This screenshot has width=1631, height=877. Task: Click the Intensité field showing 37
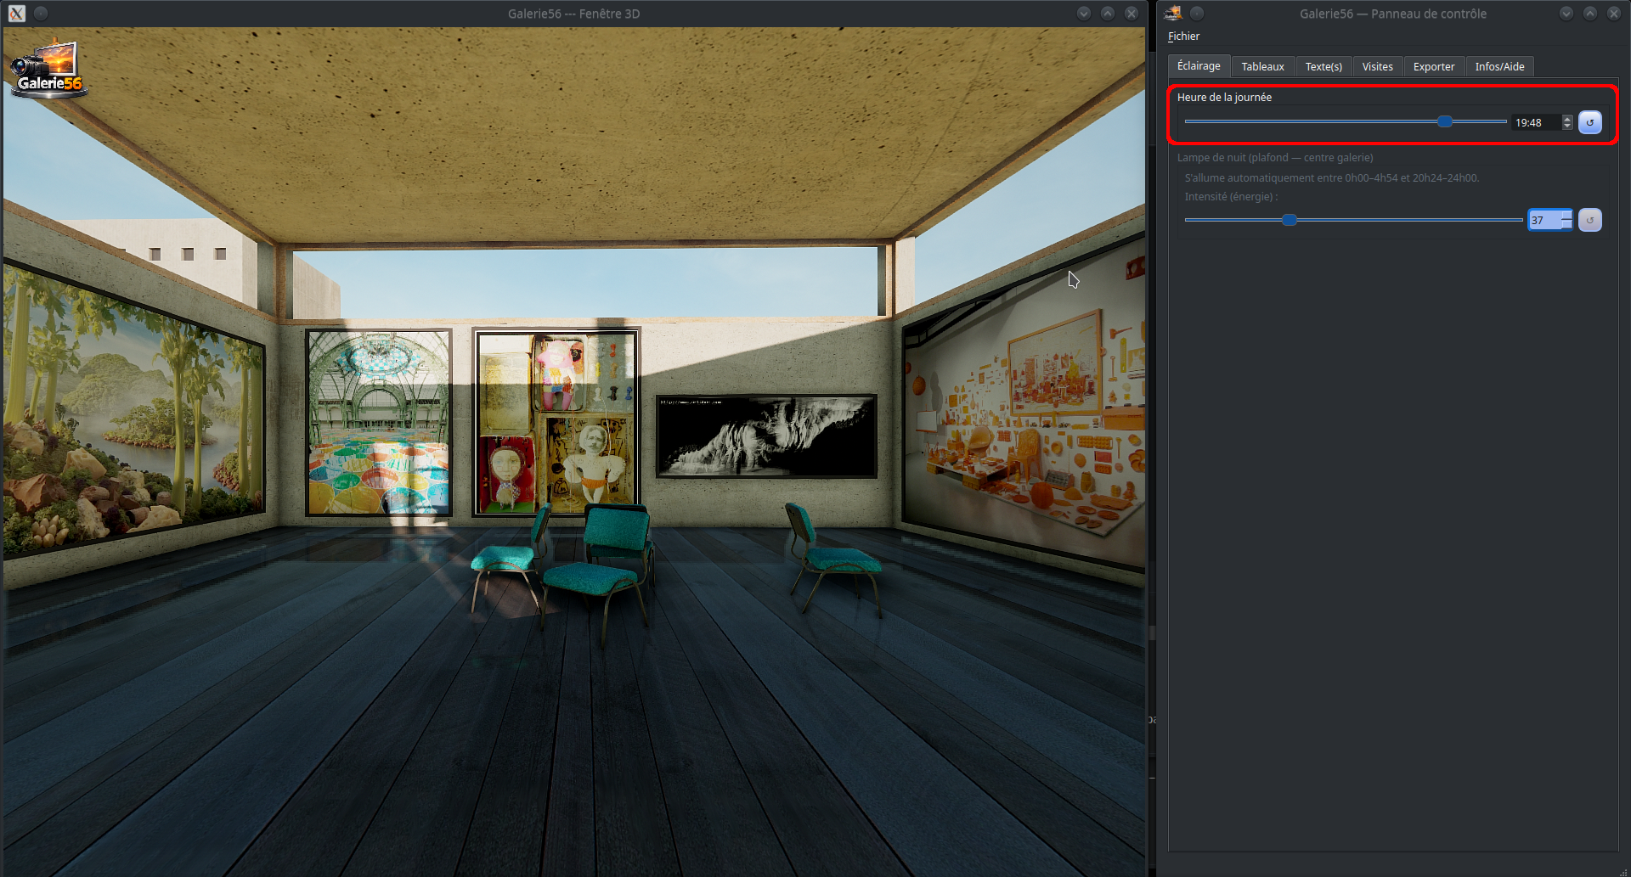point(1544,221)
